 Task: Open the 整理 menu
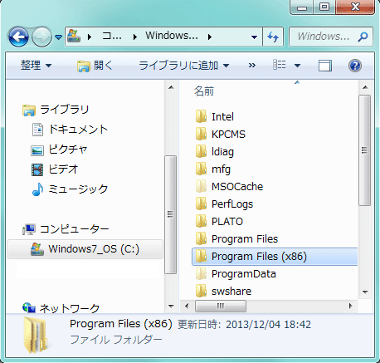pos(37,66)
